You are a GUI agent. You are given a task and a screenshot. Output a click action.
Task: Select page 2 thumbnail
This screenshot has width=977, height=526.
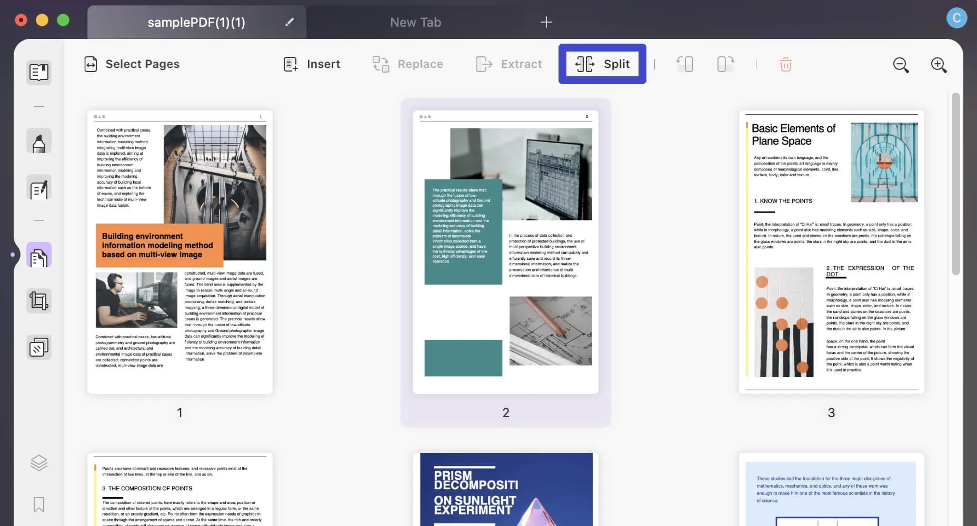(506, 252)
